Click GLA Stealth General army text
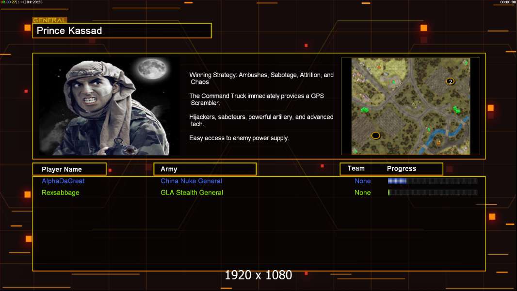Image resolution: width=517 pixels, height=291 pixels. [192, 193]
